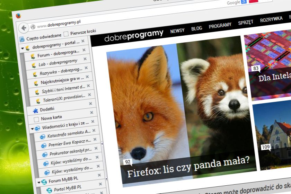Close the Portal MyBB PL tab

[100, 184]
